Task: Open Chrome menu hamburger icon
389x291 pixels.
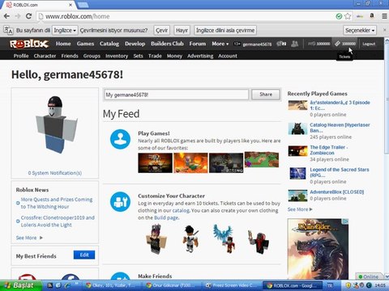Action: pyautogui.click(x=384, y=16)
